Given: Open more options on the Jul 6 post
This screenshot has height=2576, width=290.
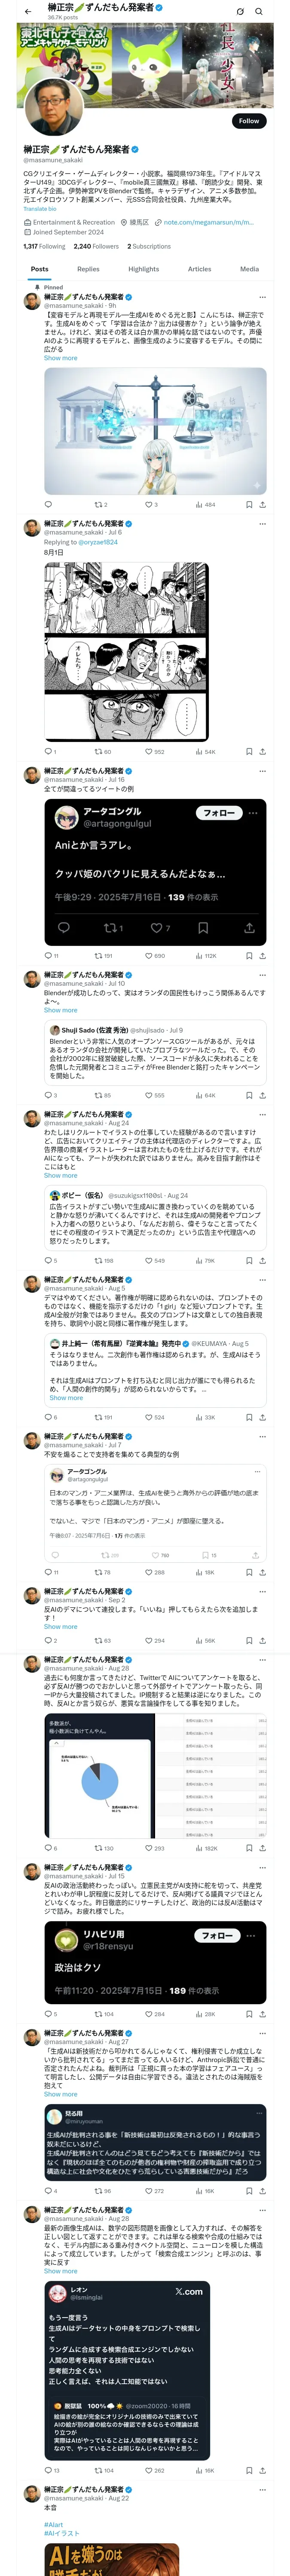Looking at the screenshot, I should point(263,523).
